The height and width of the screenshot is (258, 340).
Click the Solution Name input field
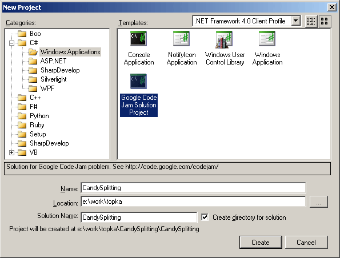tap(139, 217)
